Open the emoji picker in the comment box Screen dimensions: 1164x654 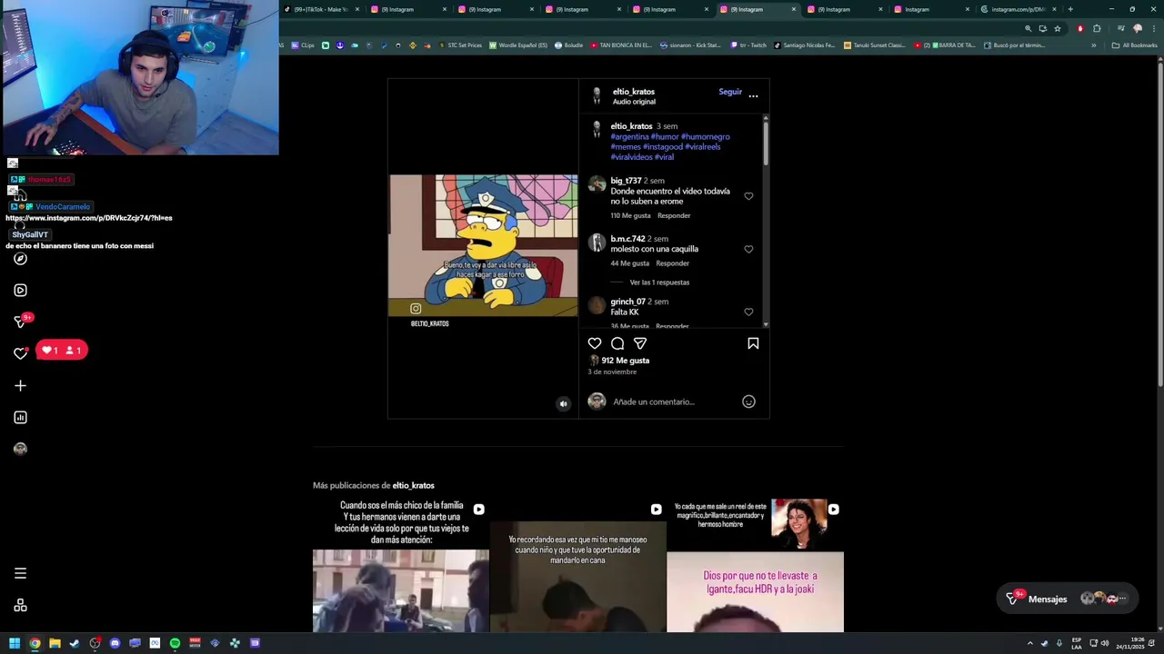click(x=748, y=401)
